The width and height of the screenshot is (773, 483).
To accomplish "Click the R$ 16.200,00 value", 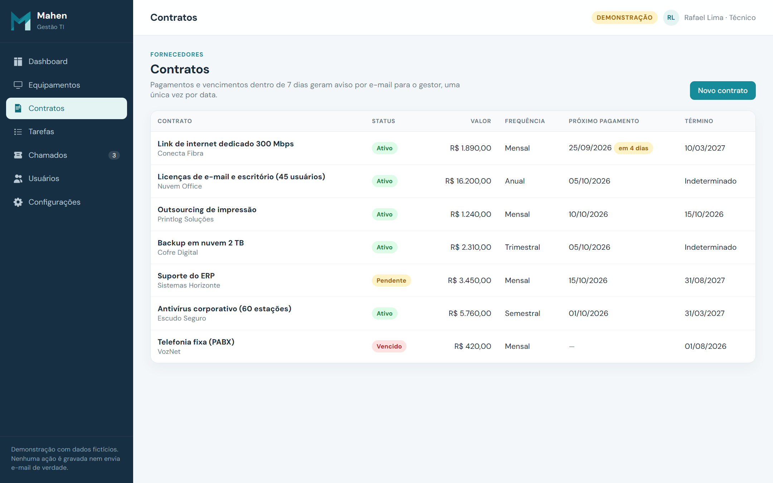I will (468, 181).
